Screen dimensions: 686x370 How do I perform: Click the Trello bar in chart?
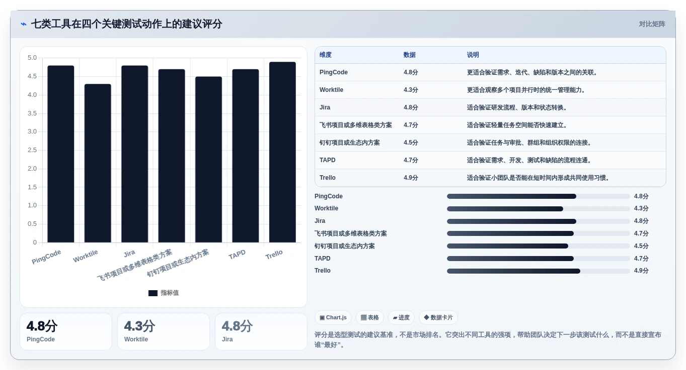click(x=282, y=152)
